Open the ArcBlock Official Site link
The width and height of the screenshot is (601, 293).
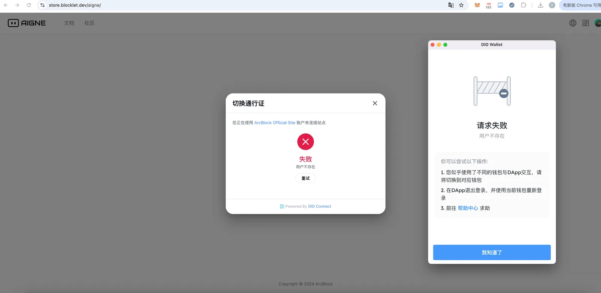pyautogui.click(x=275, y=123)
